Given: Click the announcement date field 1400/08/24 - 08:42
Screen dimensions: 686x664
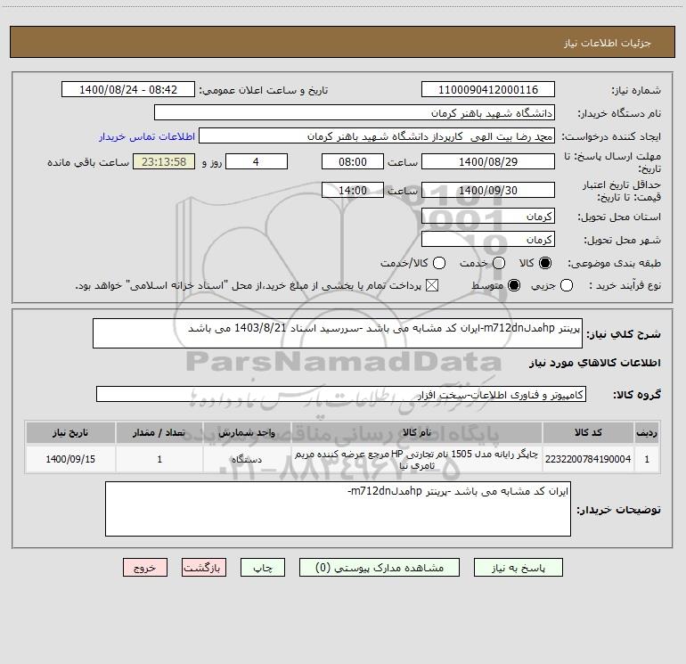Looking at the screenshot, I should pos(128,89).
